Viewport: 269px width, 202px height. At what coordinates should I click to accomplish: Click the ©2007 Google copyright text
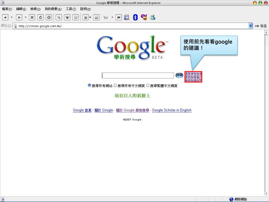click(132, 120)
